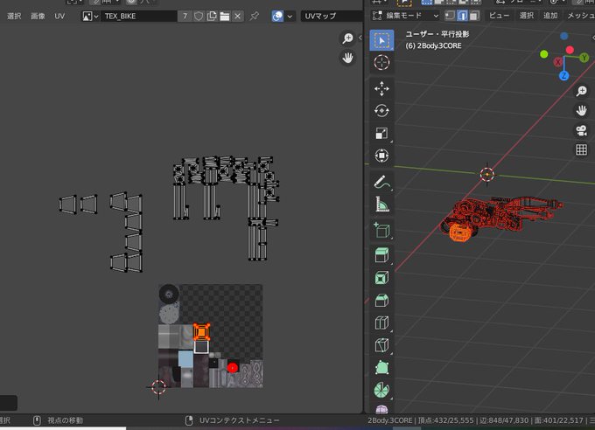595x430 pixels.
Task: Enable edge select mode
Action: click(462, 16)
